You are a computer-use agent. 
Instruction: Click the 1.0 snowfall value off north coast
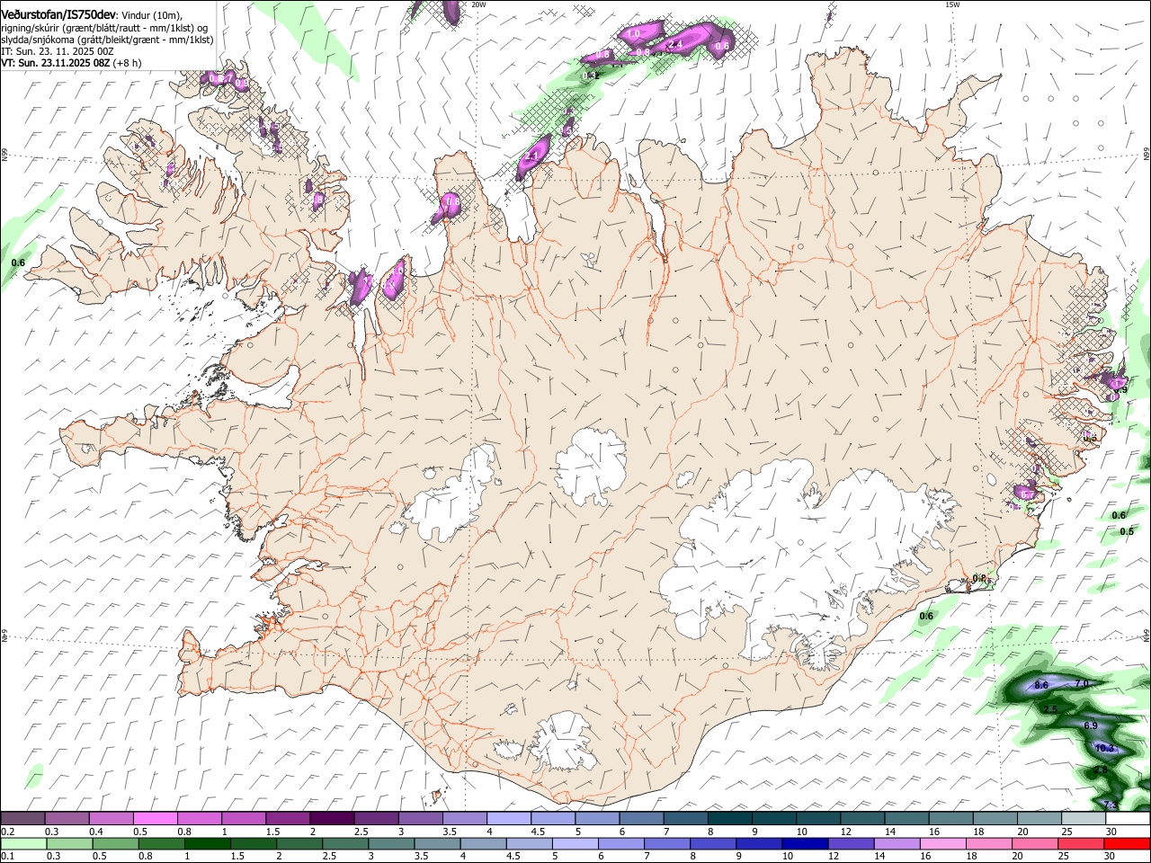[x=633, y=33]
